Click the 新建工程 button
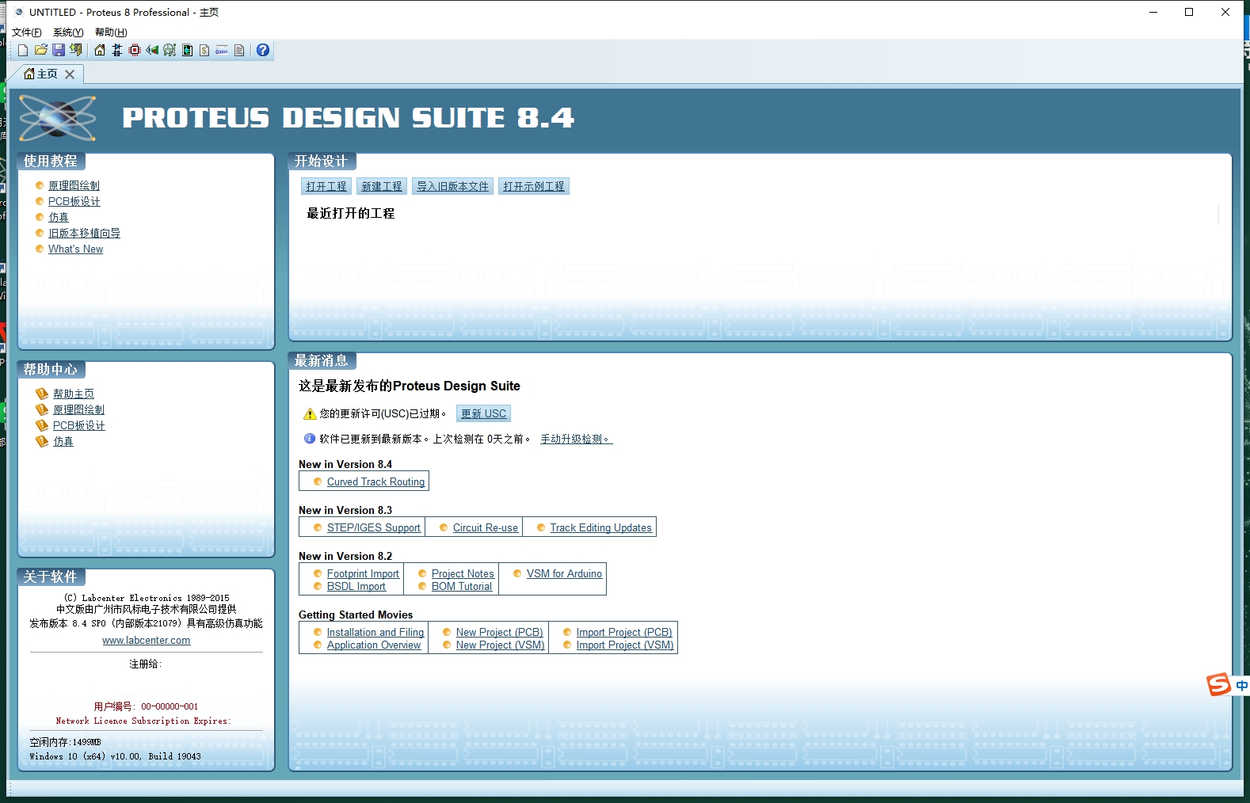The image size is (1250, 803). point(382,186)
